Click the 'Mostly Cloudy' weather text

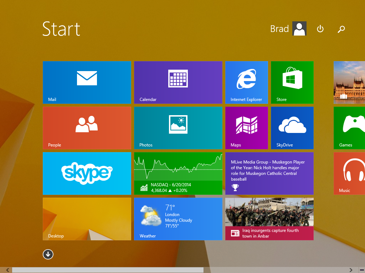point(179,220)
